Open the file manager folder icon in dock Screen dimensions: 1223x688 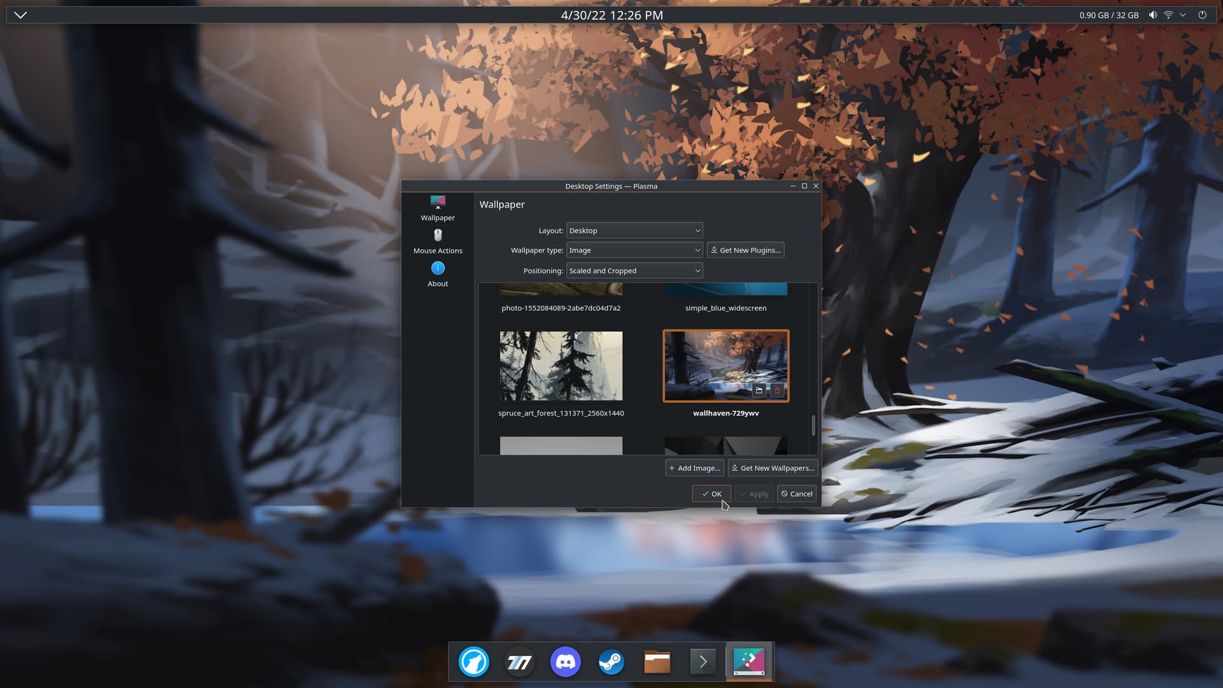tap(657, 662)
